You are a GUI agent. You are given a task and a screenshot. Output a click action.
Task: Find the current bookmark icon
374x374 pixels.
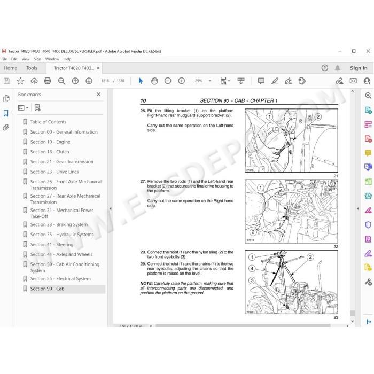(x=37, y=108)
